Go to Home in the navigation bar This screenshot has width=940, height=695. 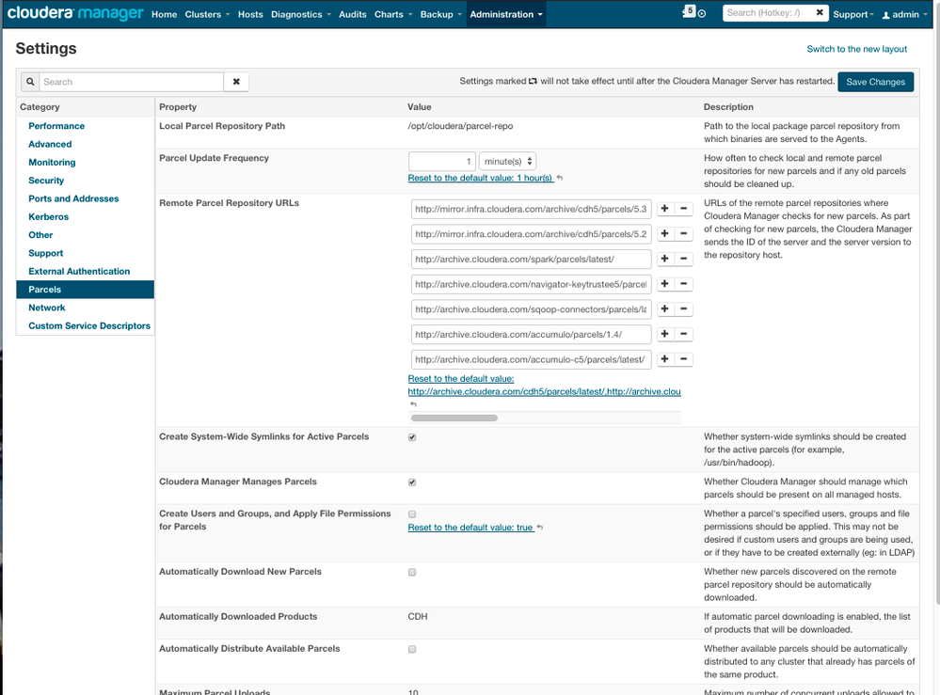(165, 14)
